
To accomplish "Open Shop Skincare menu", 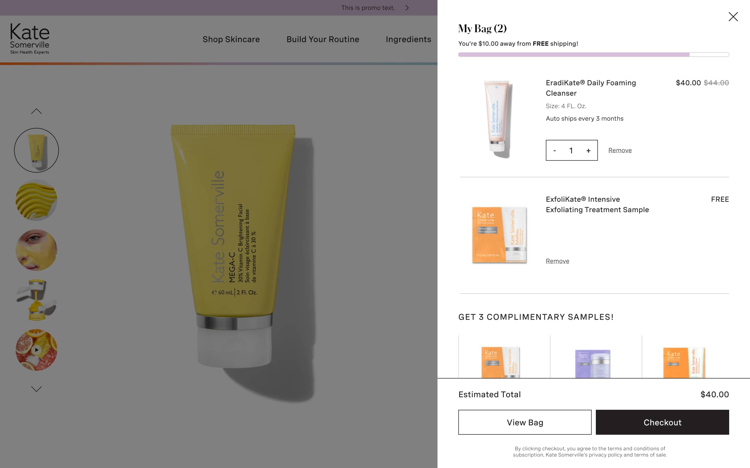I will [x=231, y=39].
